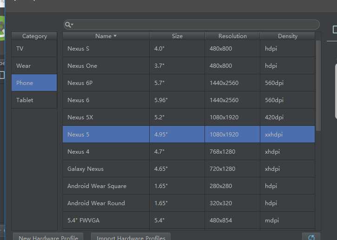The height and width of the screenshot is (240, 337).
Task: Click the 320x320 resolution cell
Action: pos(232,203)
